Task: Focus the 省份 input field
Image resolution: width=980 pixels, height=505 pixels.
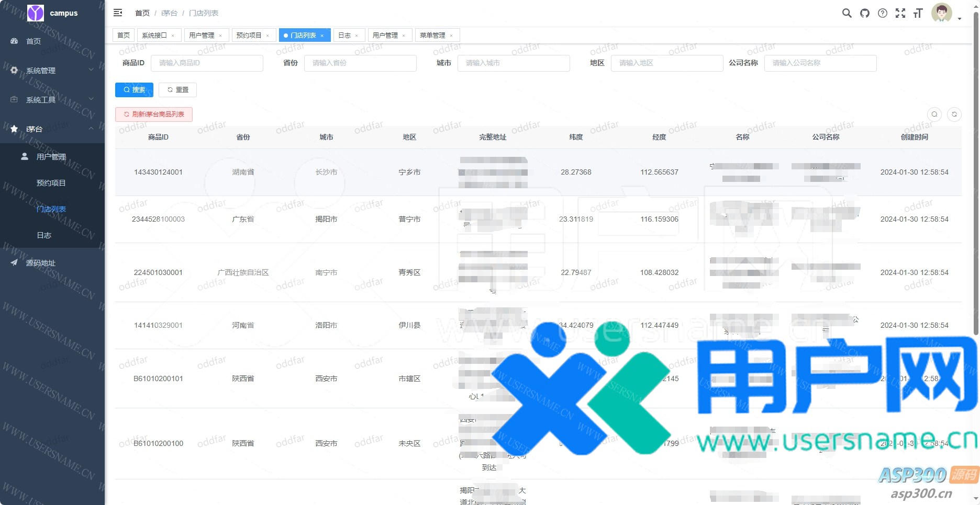Action: [x=360, y=63]
